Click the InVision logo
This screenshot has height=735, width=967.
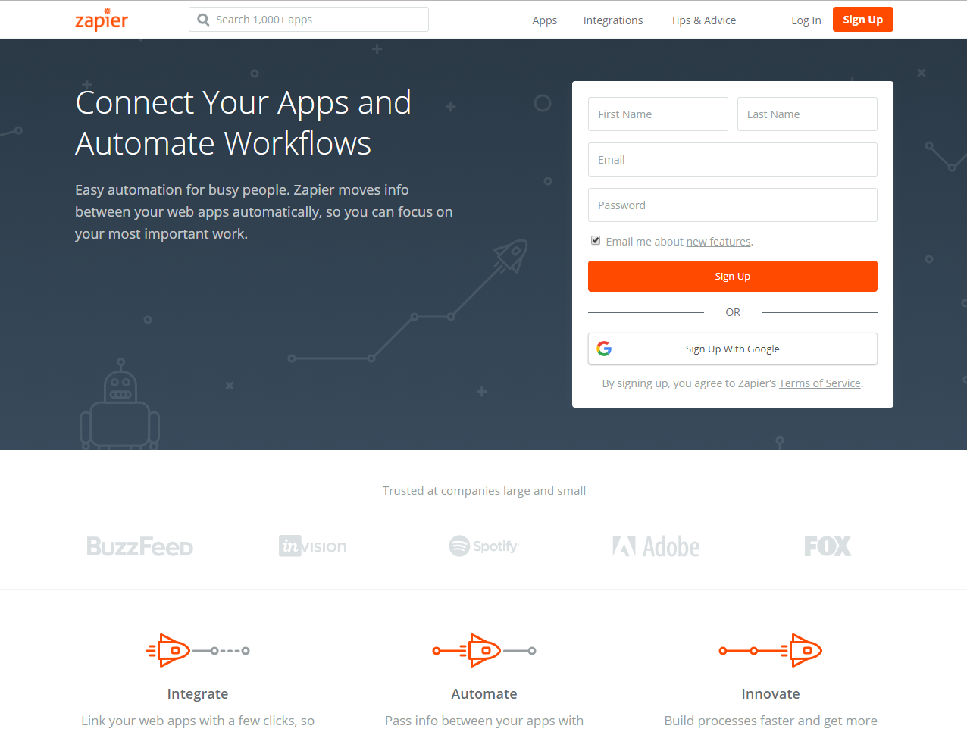(313, 546)
